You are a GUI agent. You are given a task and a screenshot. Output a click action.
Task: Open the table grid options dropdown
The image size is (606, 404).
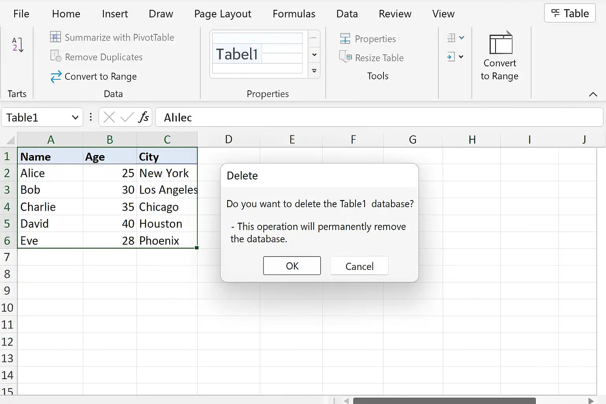[456, 38]
